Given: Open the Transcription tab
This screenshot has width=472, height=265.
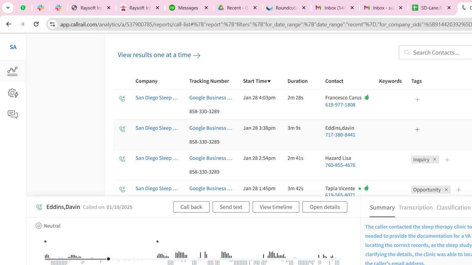Looking at the screenshot, I should 415,208.
